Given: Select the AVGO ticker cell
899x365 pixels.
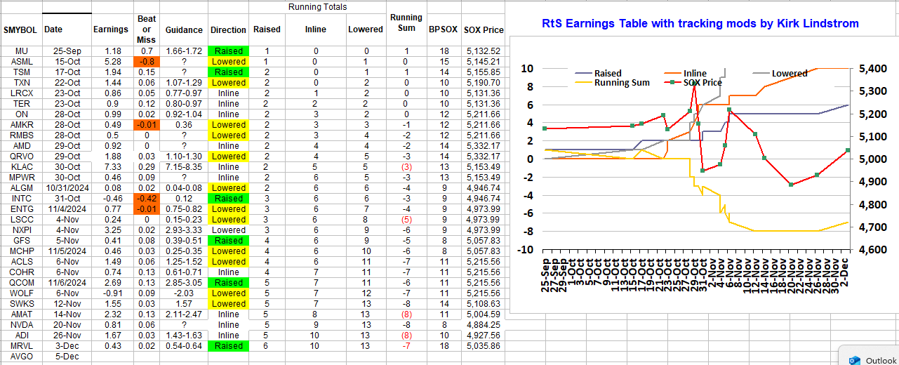Looking at the screenshot, I should (21, 357).
